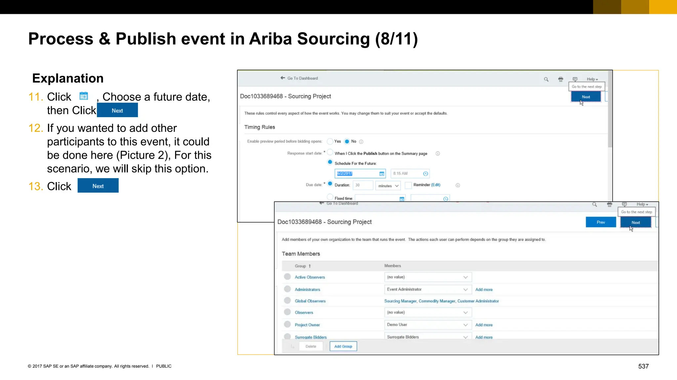
Task: Click the Prev button
Action: (601, 222)
